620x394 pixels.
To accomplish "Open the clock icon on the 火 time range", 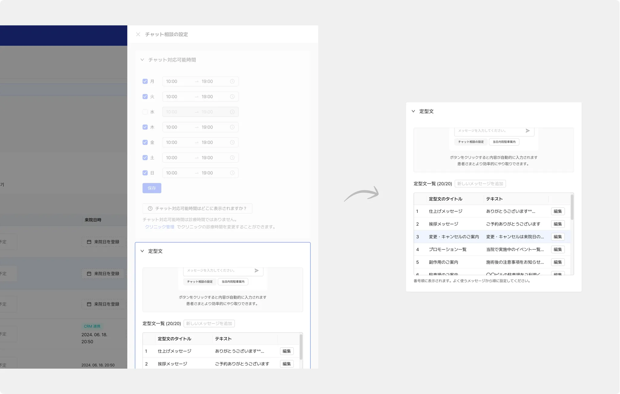I will [x=232, y=97].
